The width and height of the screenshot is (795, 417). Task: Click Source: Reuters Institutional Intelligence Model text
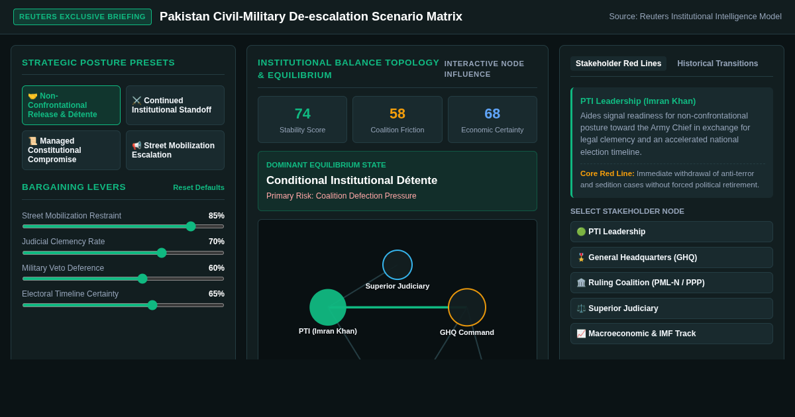click(x=695, y=17)
